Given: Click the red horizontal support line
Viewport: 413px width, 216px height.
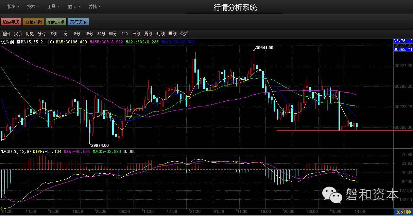Looking at the screenshot, I should point(345,130).
